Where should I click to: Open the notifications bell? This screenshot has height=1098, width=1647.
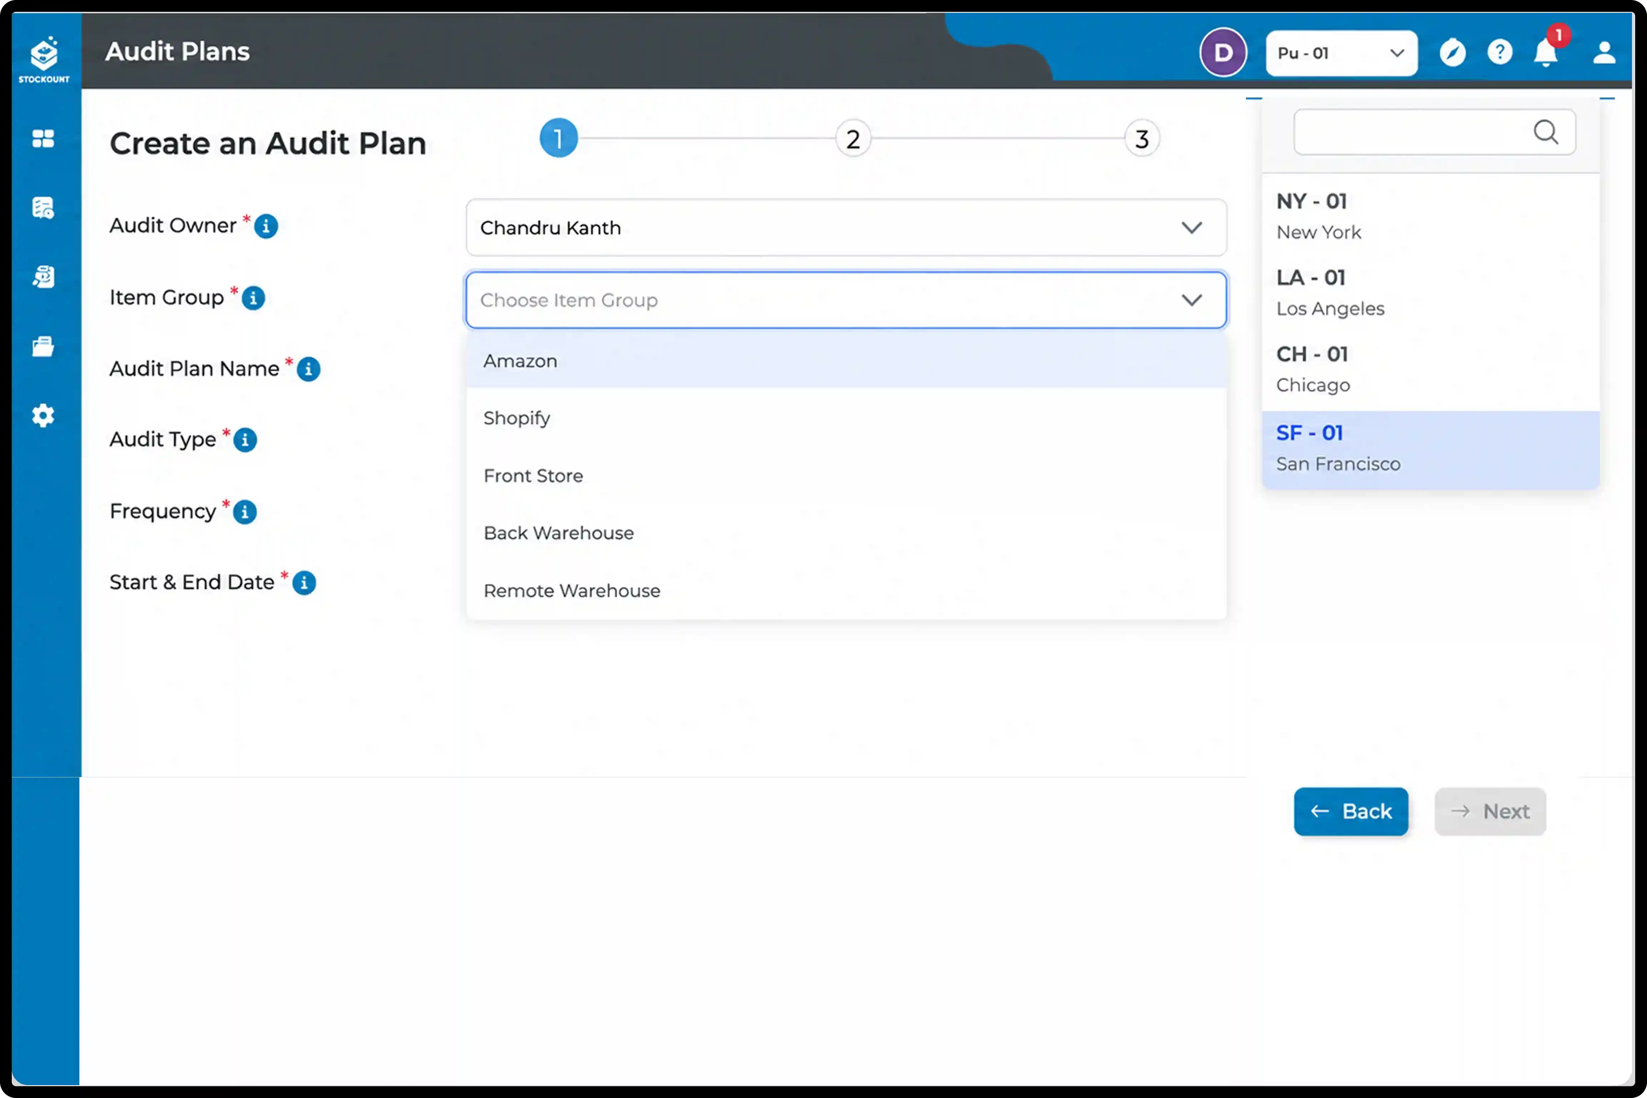(1546, 53)
